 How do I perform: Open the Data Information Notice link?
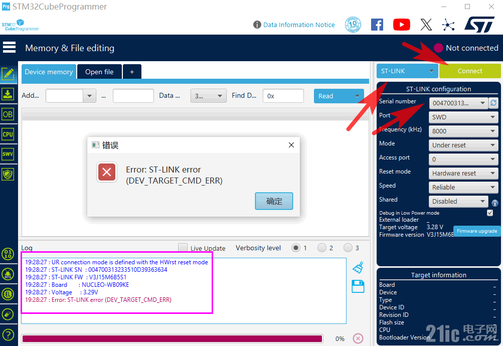pos(299,25)
